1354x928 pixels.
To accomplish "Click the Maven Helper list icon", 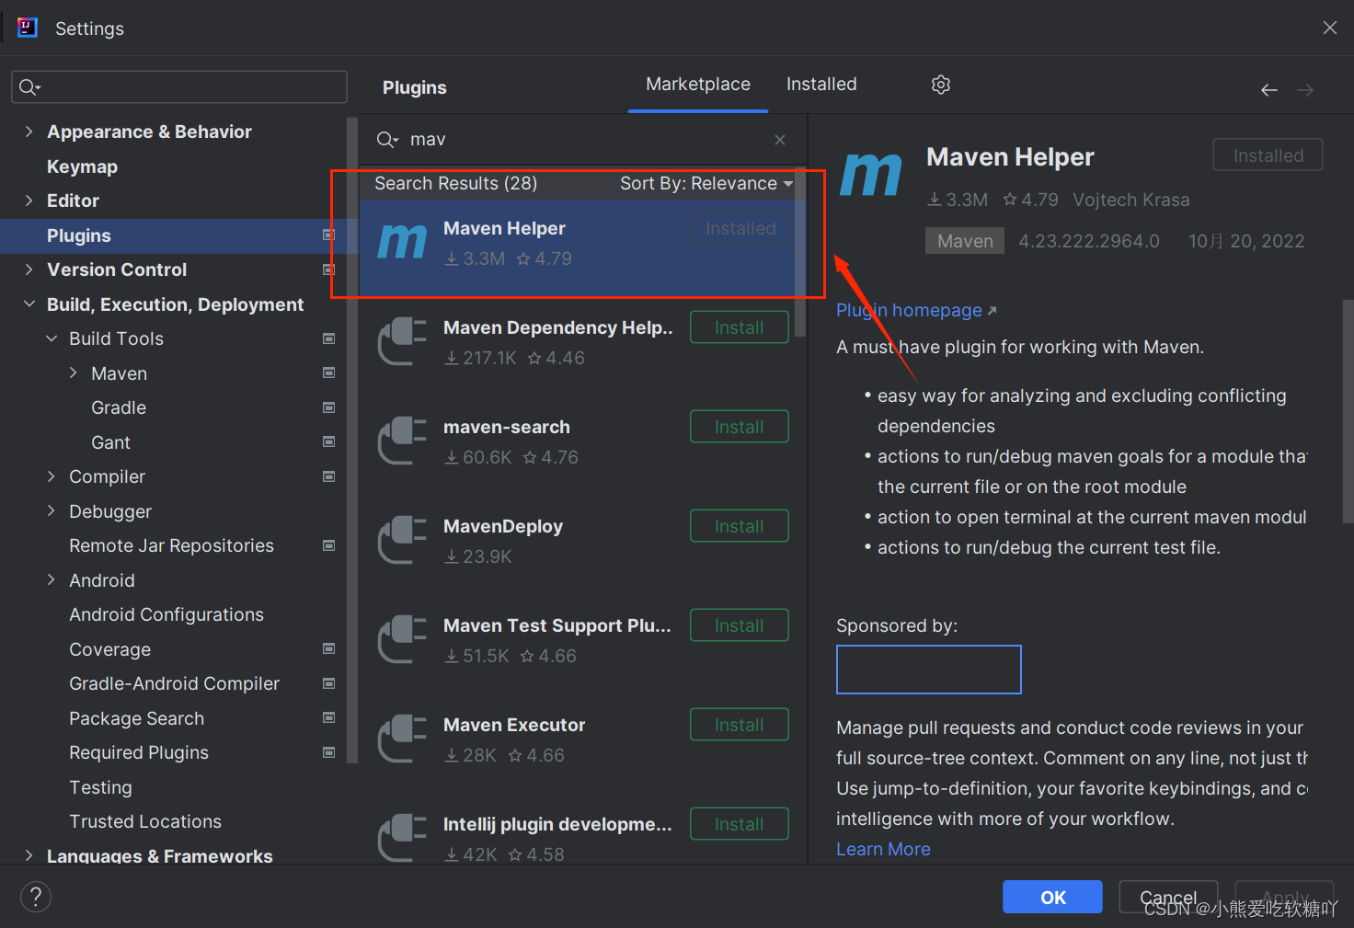I will click(x=402, y=243).
